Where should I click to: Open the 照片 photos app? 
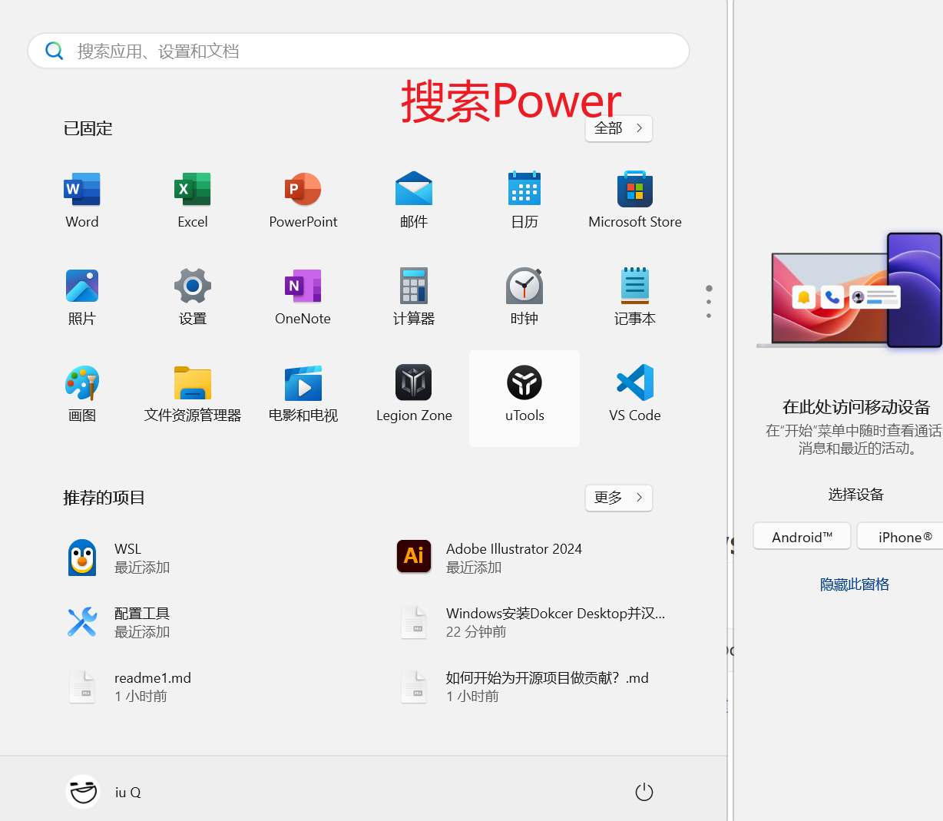pyautogui.click(x=82, y=297)
